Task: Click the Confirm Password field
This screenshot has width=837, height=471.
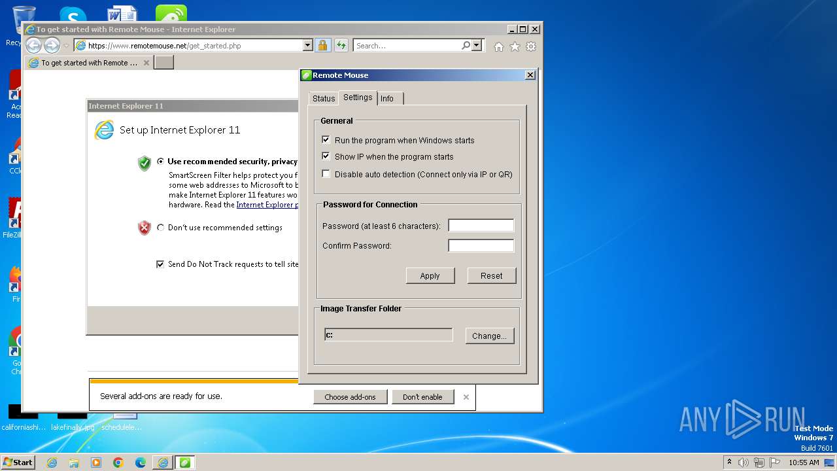Action: 481,245
